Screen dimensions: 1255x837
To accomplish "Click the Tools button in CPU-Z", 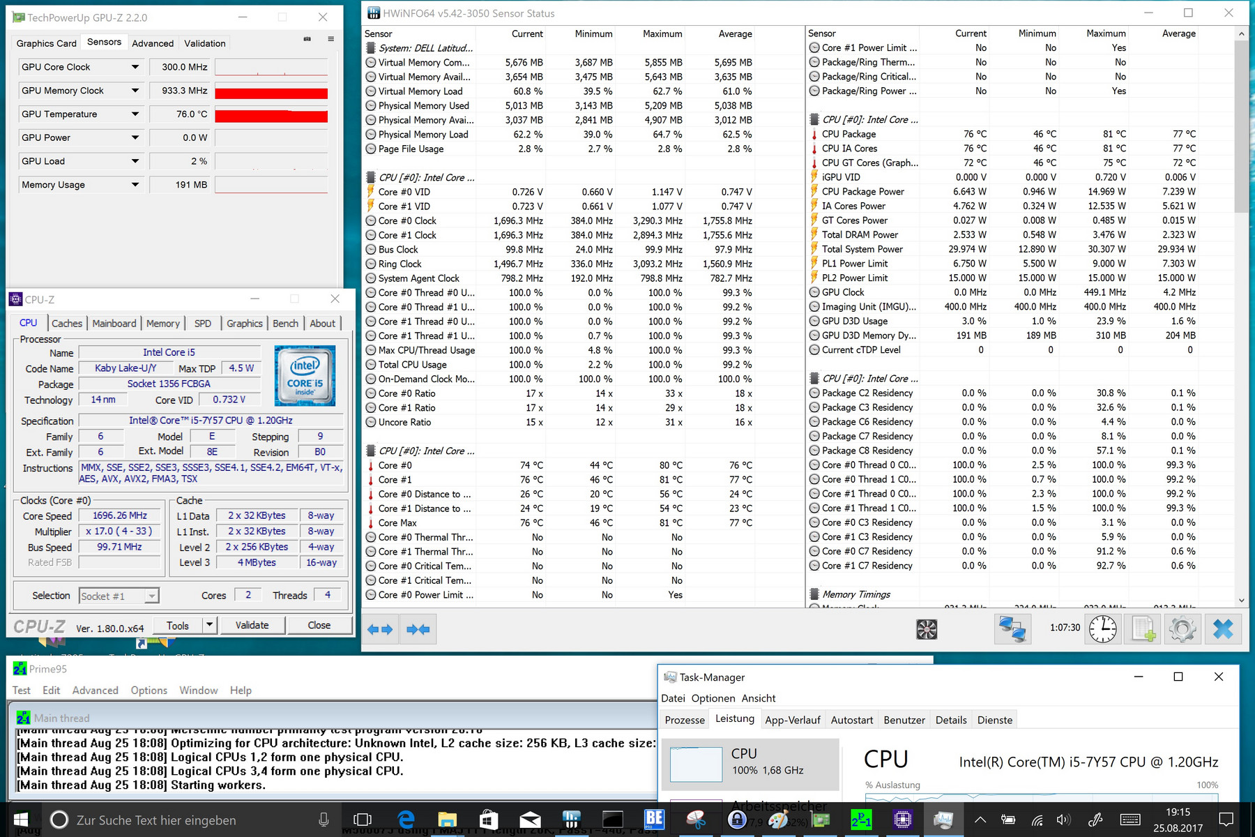I will coord(178,625).
